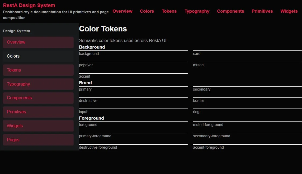Open Typography from the left sidebar

tap(38, 84)
